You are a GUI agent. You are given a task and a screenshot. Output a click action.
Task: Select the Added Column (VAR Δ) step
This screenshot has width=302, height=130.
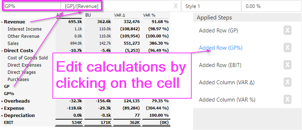click(227, 82)
